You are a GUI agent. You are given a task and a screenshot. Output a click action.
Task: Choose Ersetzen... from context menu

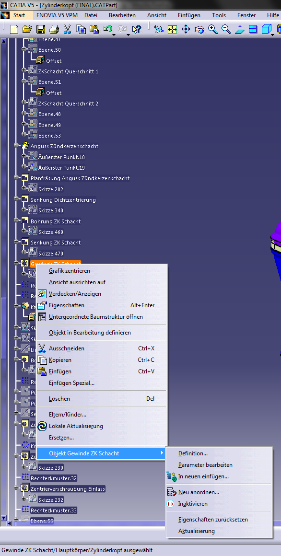[102, 438]
